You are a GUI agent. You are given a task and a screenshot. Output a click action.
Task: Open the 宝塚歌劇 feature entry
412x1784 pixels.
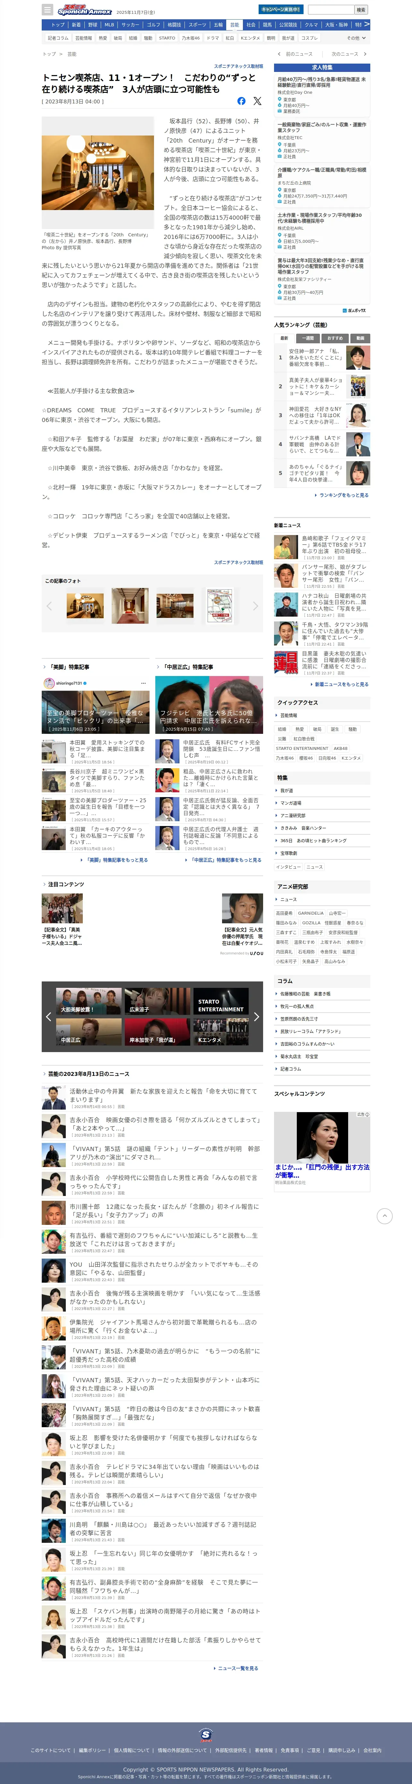322,853
